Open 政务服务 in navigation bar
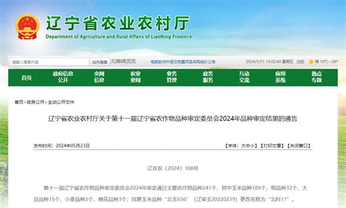The height and width of the screenshot is (208, 346). (x=208, y=77)
